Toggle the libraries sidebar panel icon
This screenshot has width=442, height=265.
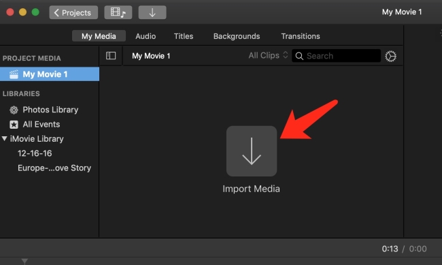(111, 56)
